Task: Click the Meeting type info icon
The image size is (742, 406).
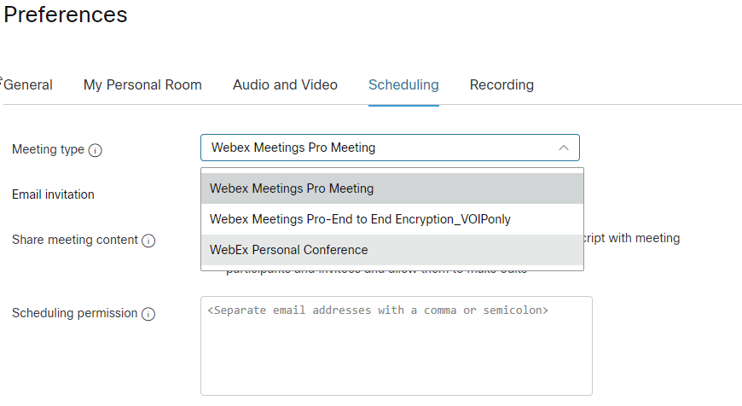Action: click(96, 150)
